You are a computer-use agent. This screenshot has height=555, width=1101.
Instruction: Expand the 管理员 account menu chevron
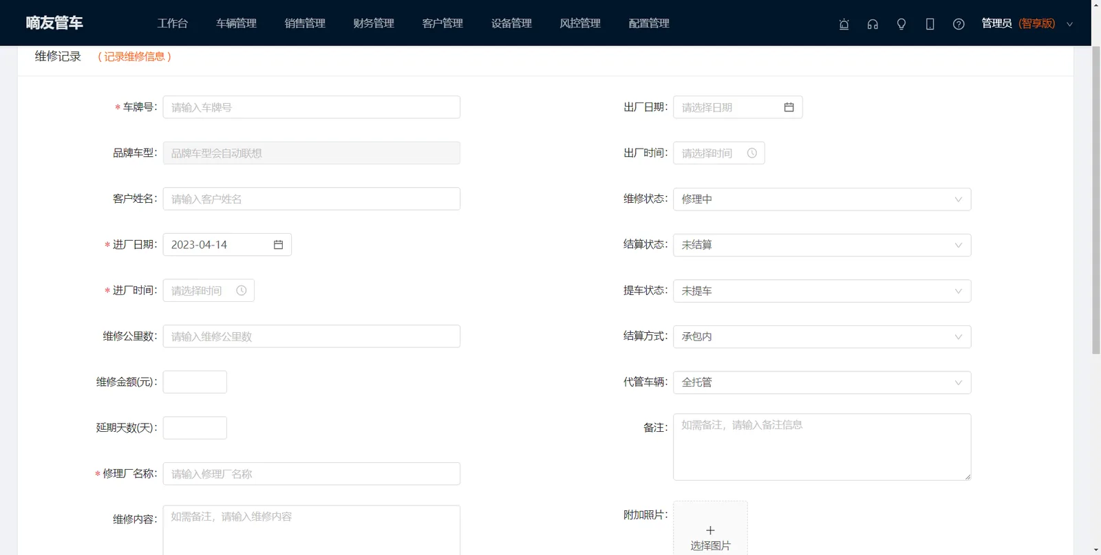tap(1070, 24)
